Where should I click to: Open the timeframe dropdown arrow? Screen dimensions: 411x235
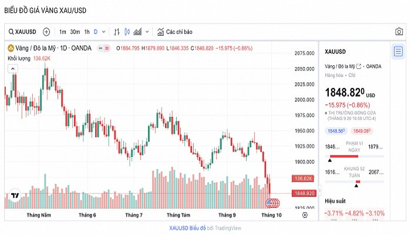tap(104, 32)
